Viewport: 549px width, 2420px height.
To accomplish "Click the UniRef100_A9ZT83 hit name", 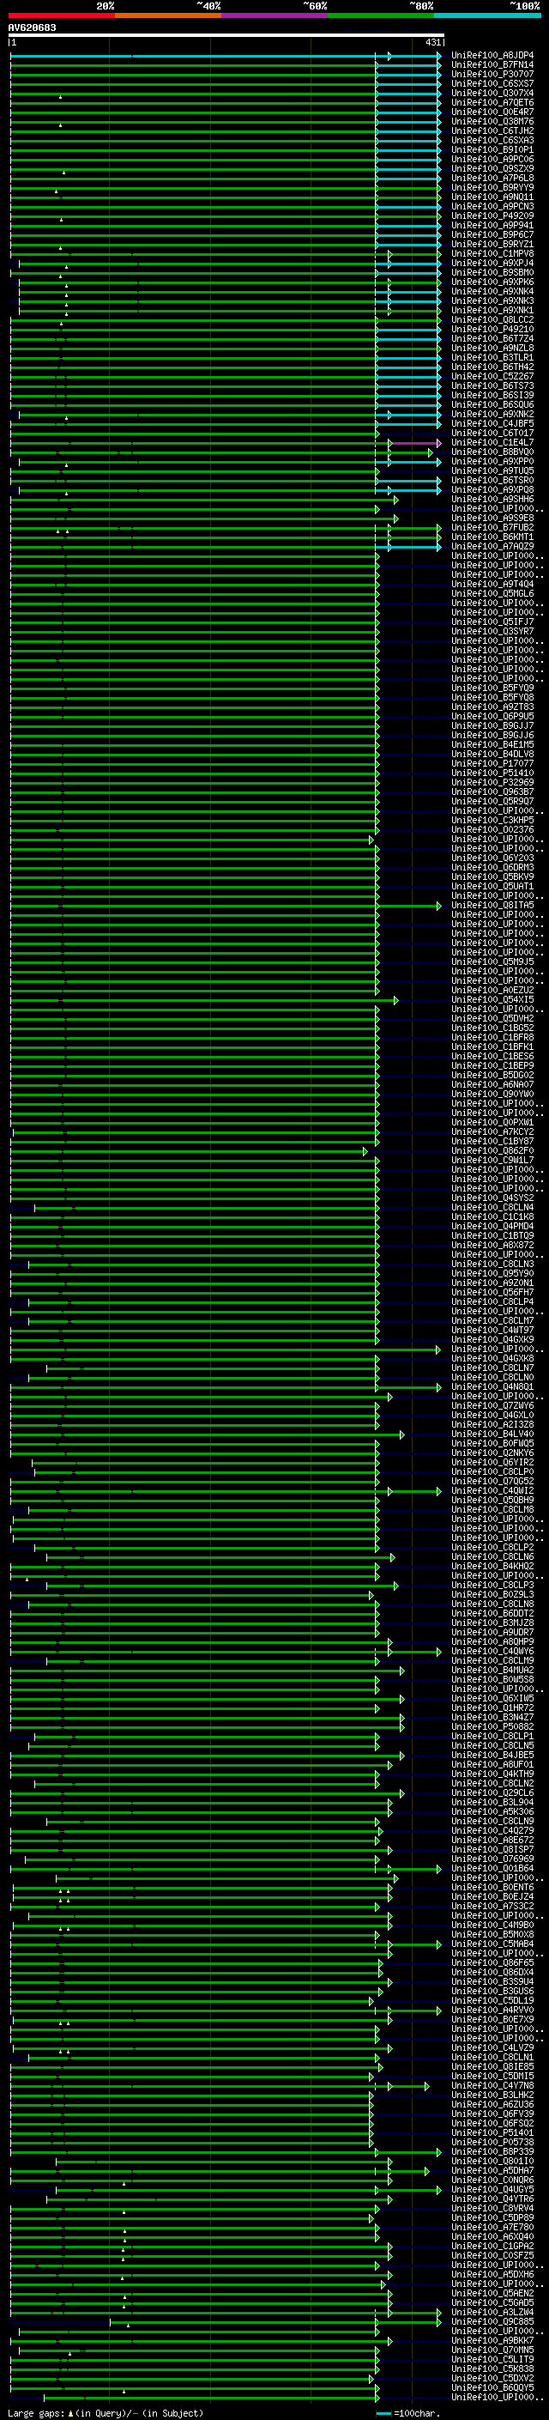I will [x=492, y=707].
